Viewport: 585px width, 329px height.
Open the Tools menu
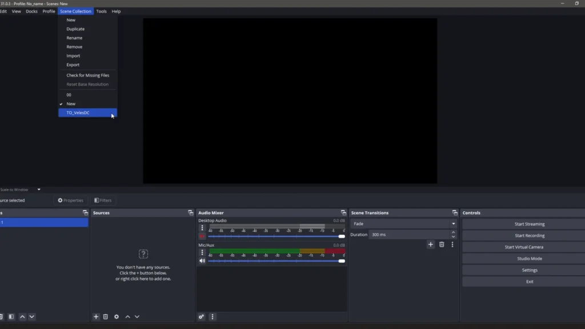(x=101, y=11)
